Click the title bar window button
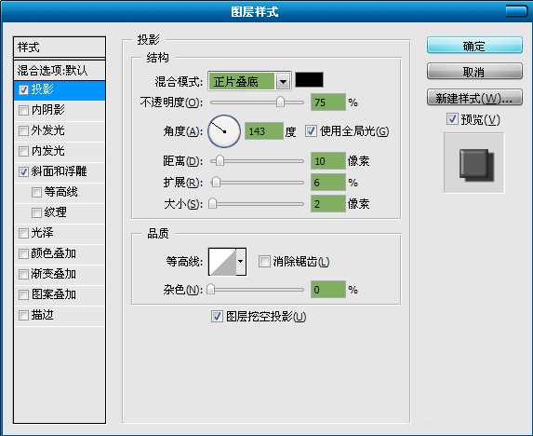This screenshot has width=533, height=436. [x=515, y=11]
